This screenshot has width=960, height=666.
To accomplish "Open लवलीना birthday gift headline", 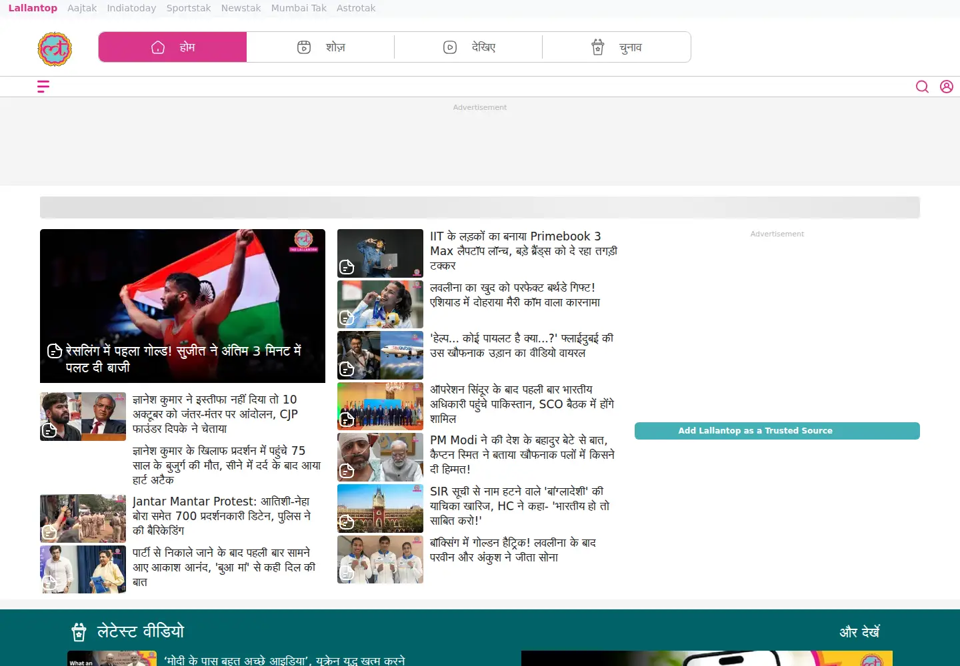I will [x=515, y=295].
